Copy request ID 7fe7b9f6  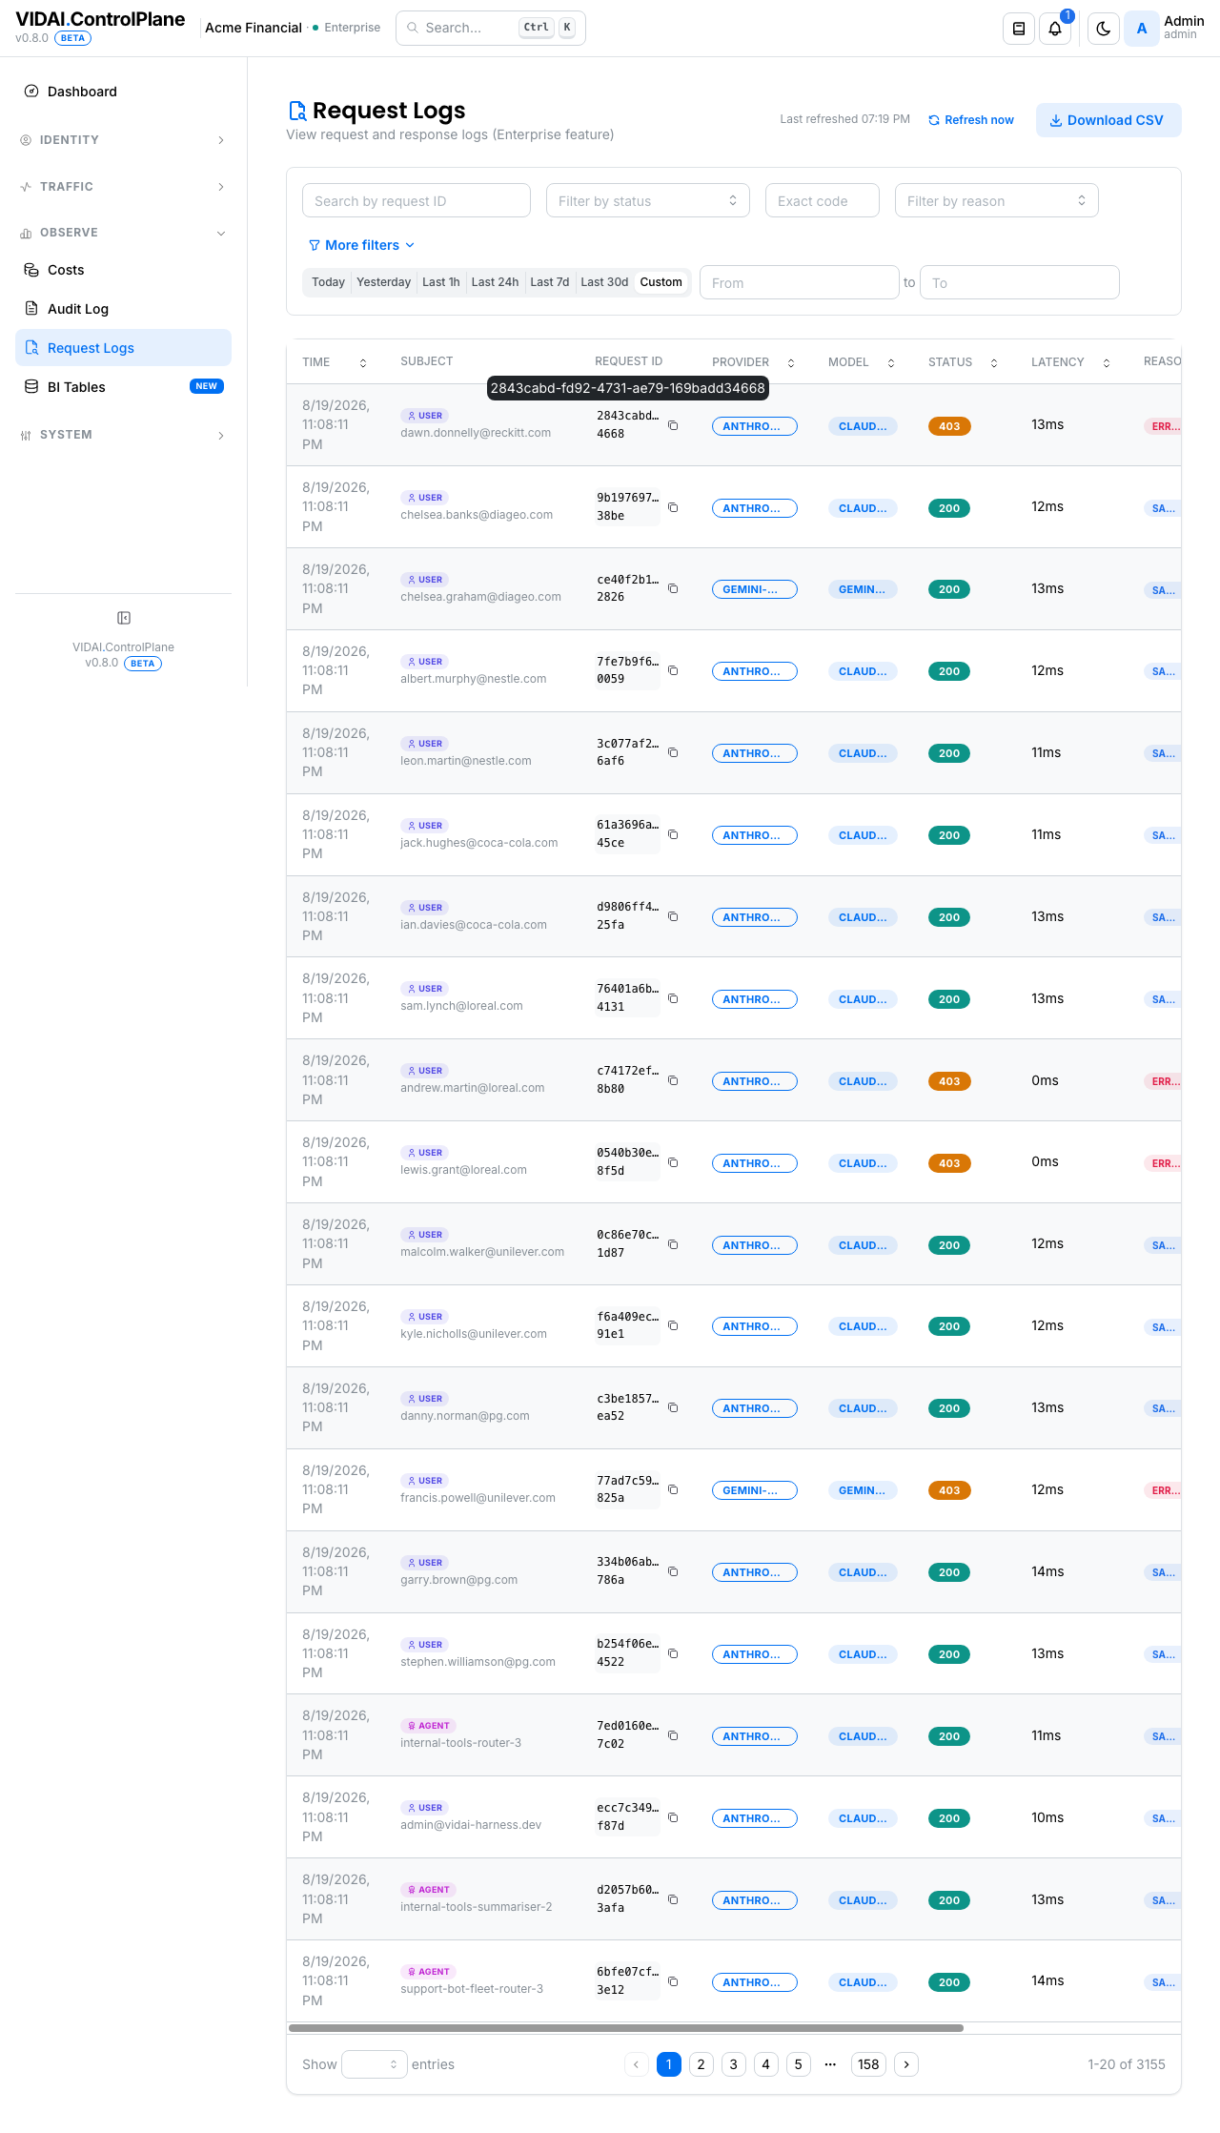click(x=673, y=670)
